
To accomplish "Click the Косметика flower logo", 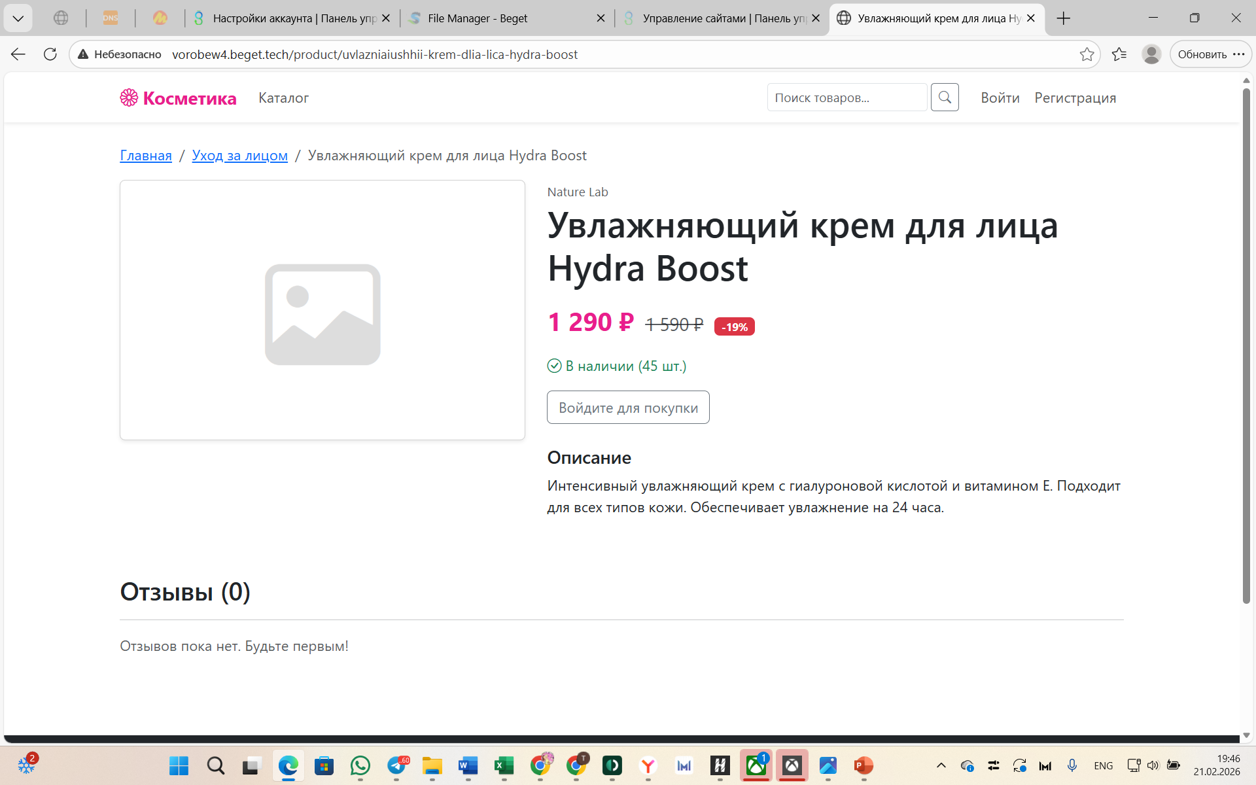I will pos(129,97).
